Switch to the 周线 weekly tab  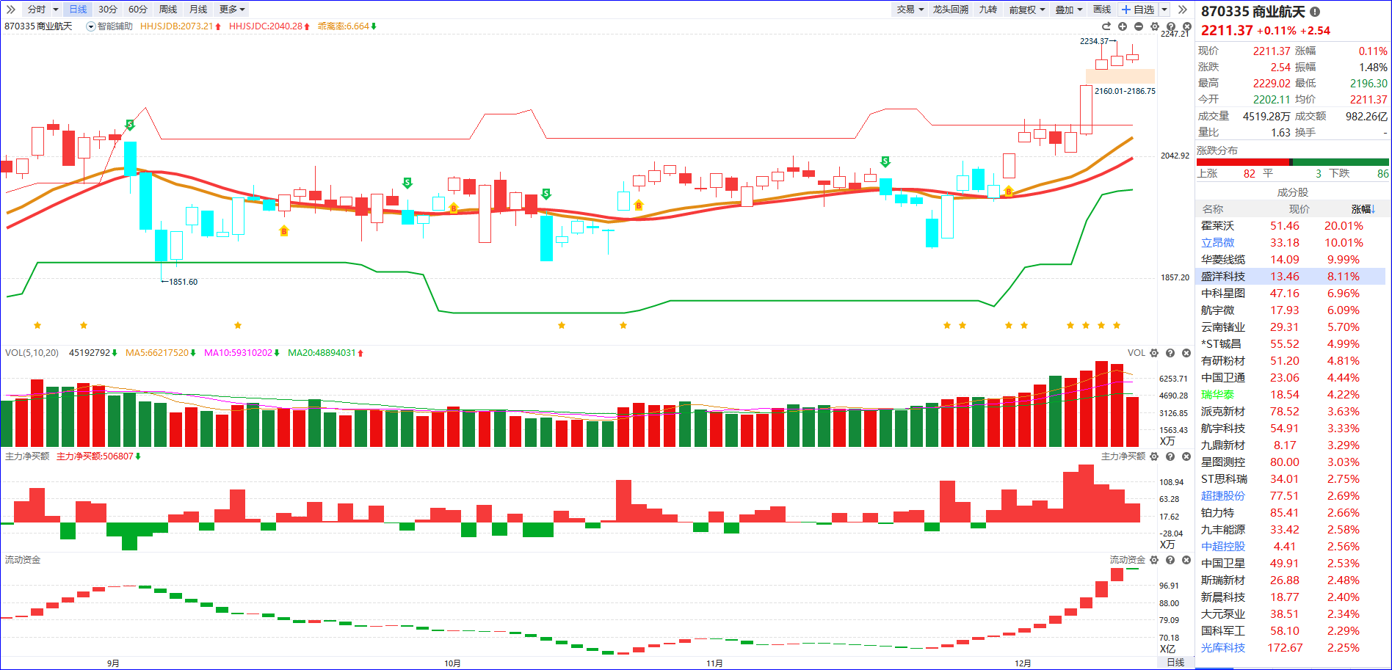(168, 10)
